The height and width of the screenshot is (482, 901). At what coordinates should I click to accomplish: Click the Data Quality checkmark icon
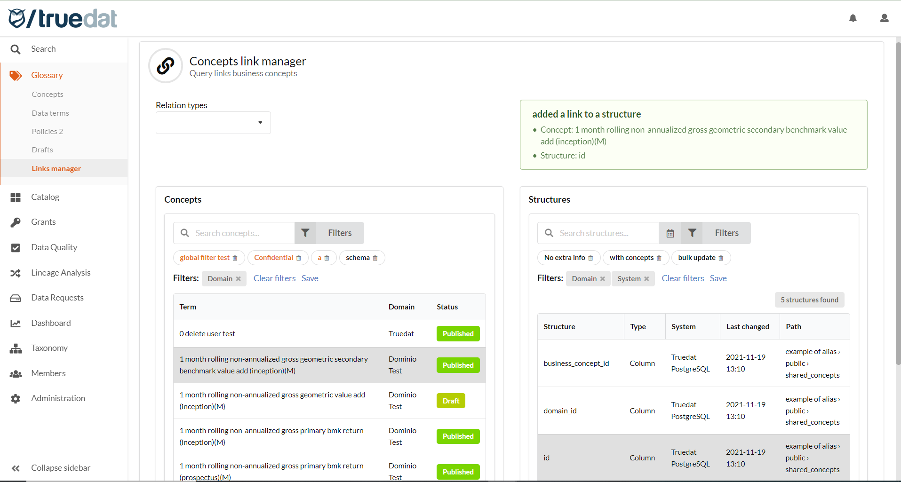click(16, 247)
